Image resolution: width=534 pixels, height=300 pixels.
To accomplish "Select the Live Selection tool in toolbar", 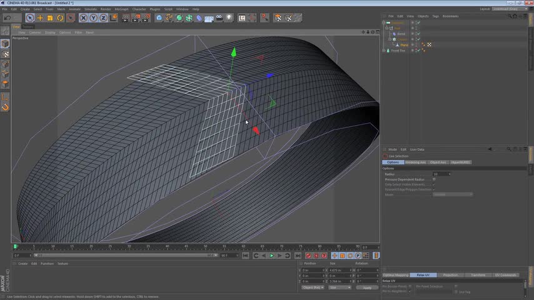I will tap(29, 18).
